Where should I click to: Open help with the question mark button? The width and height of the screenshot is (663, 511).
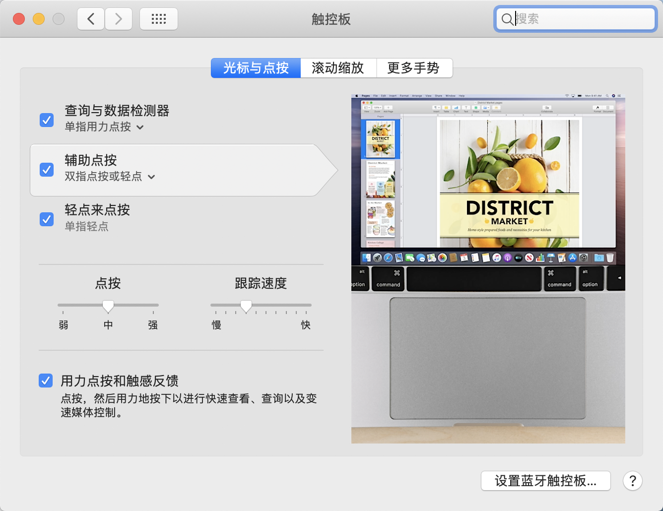[633, 481]
